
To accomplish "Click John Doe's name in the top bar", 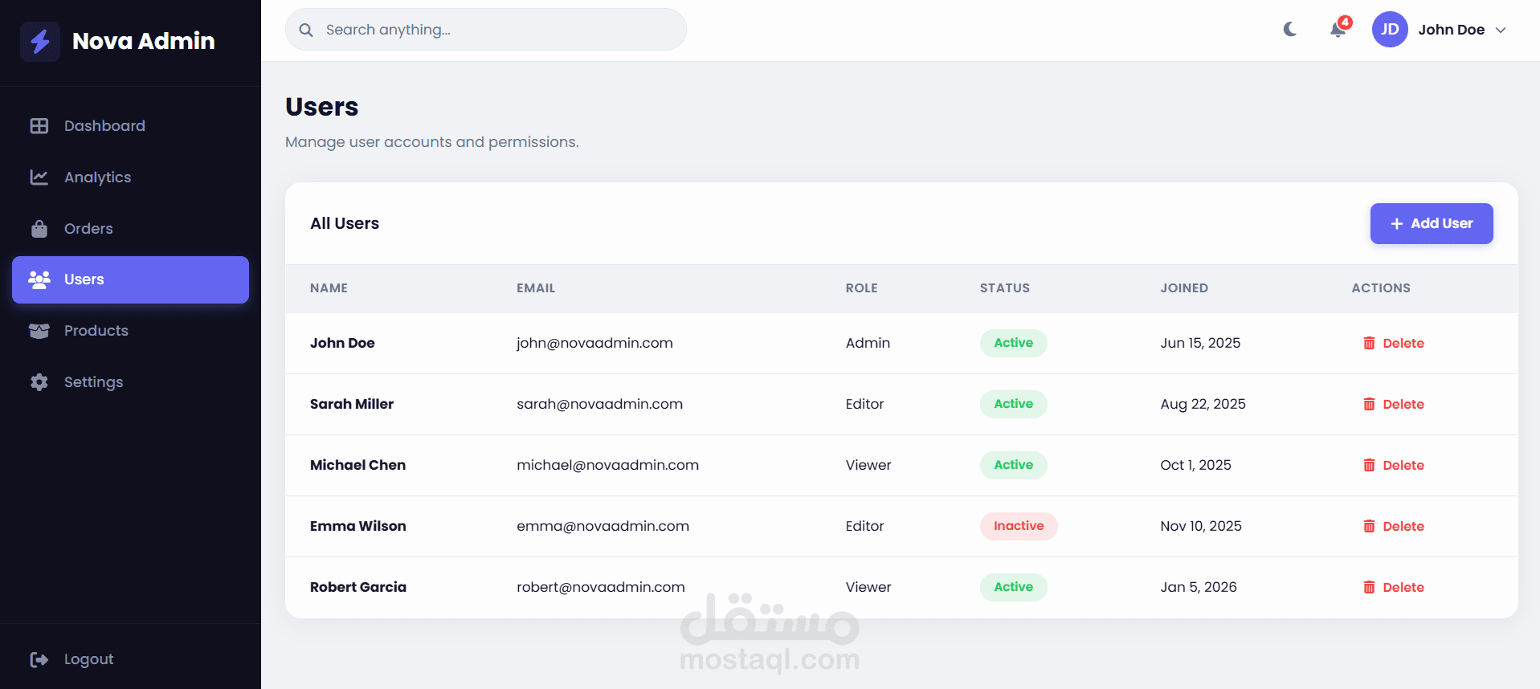I will click(x=1451, y=30).
